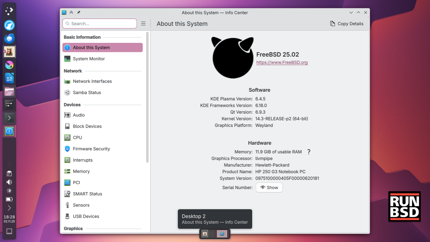Select Network Interfaces in sidebar
This screenshot has height=242, width=430.
click(x=92, y=81)
